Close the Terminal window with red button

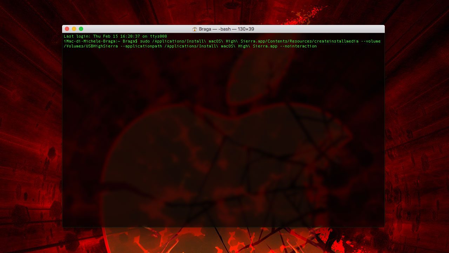pos(67,29)
